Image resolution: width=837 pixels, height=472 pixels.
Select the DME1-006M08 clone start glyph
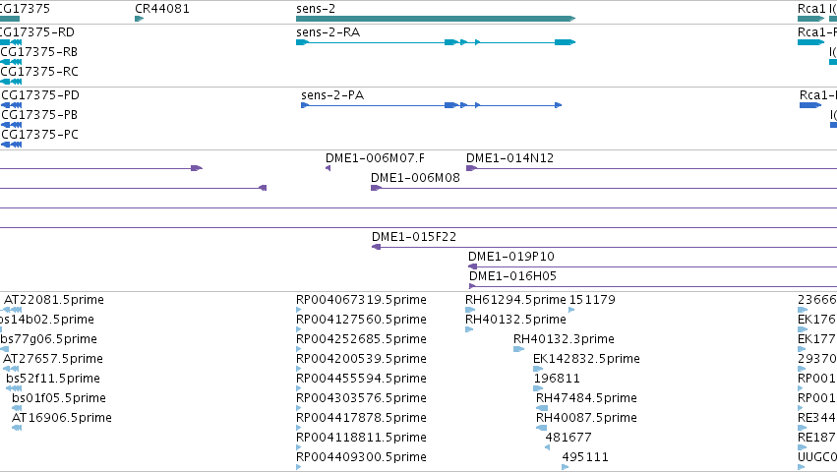tap(376, 188)
